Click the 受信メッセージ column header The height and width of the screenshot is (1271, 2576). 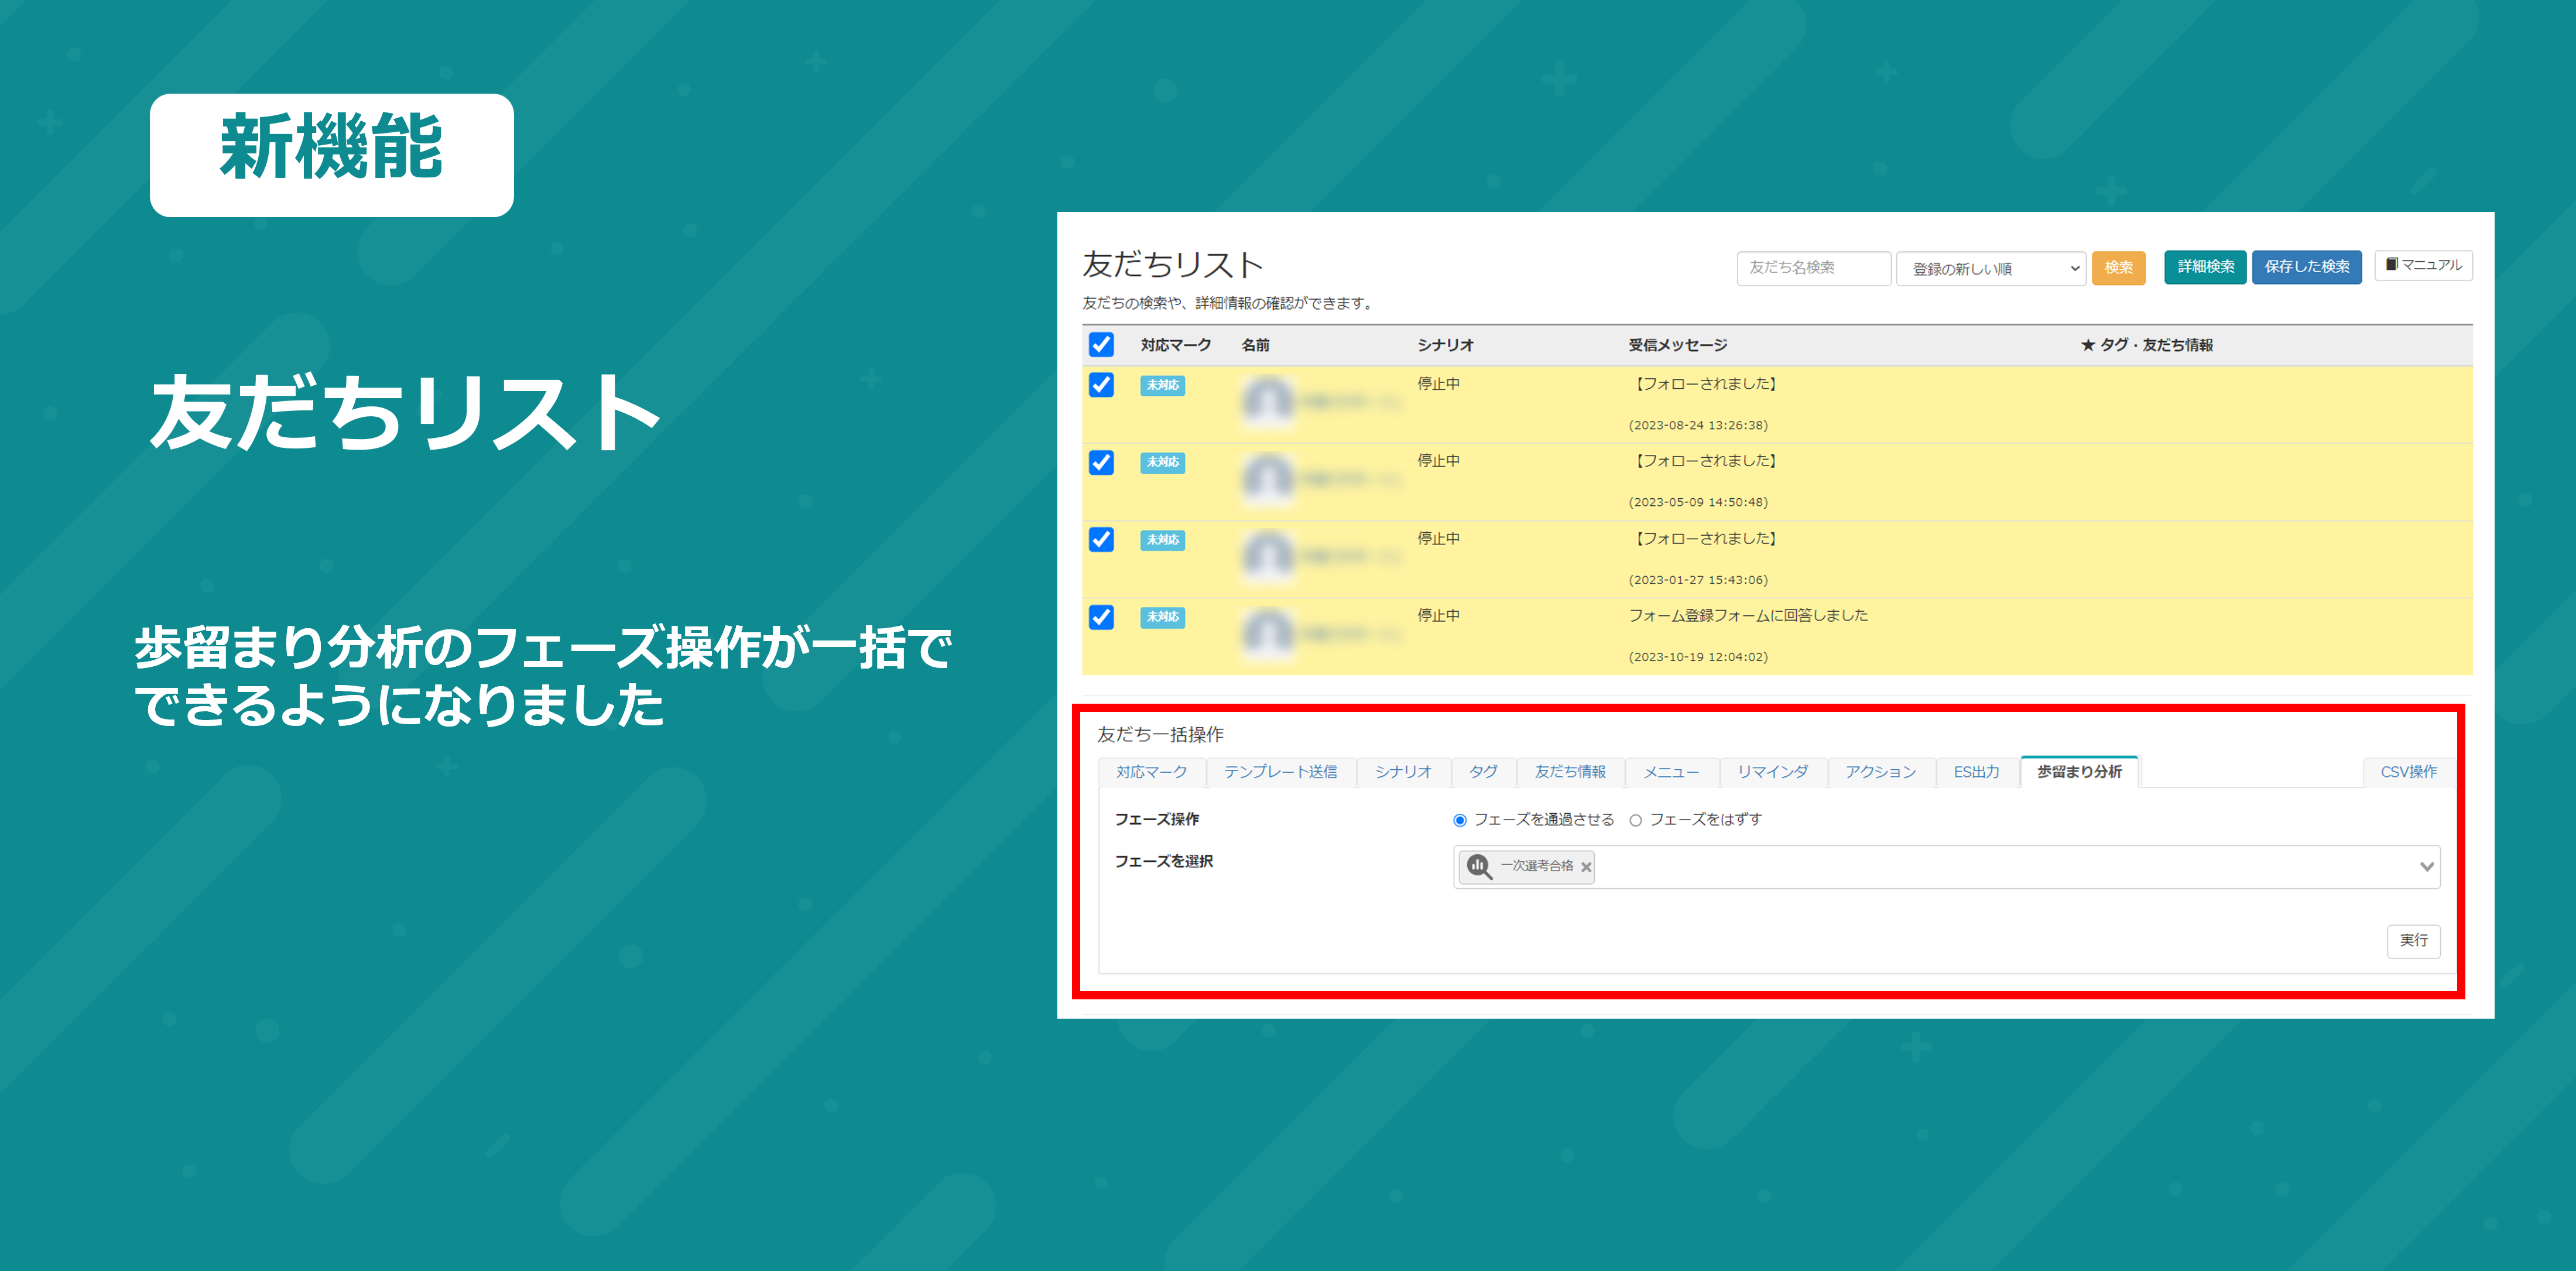pos(1678,345)
